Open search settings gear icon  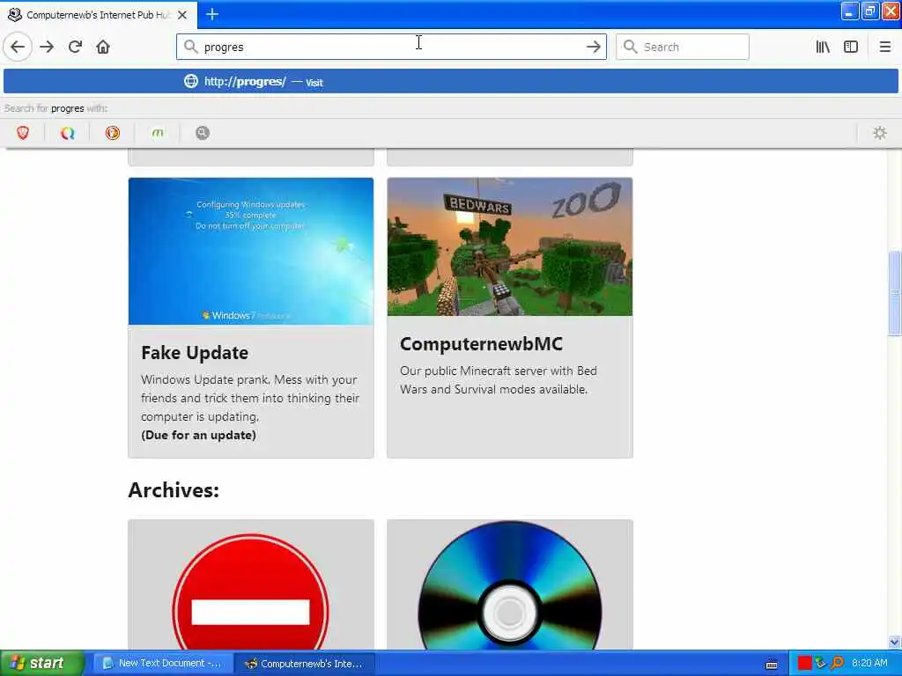(x=880, y=133)
